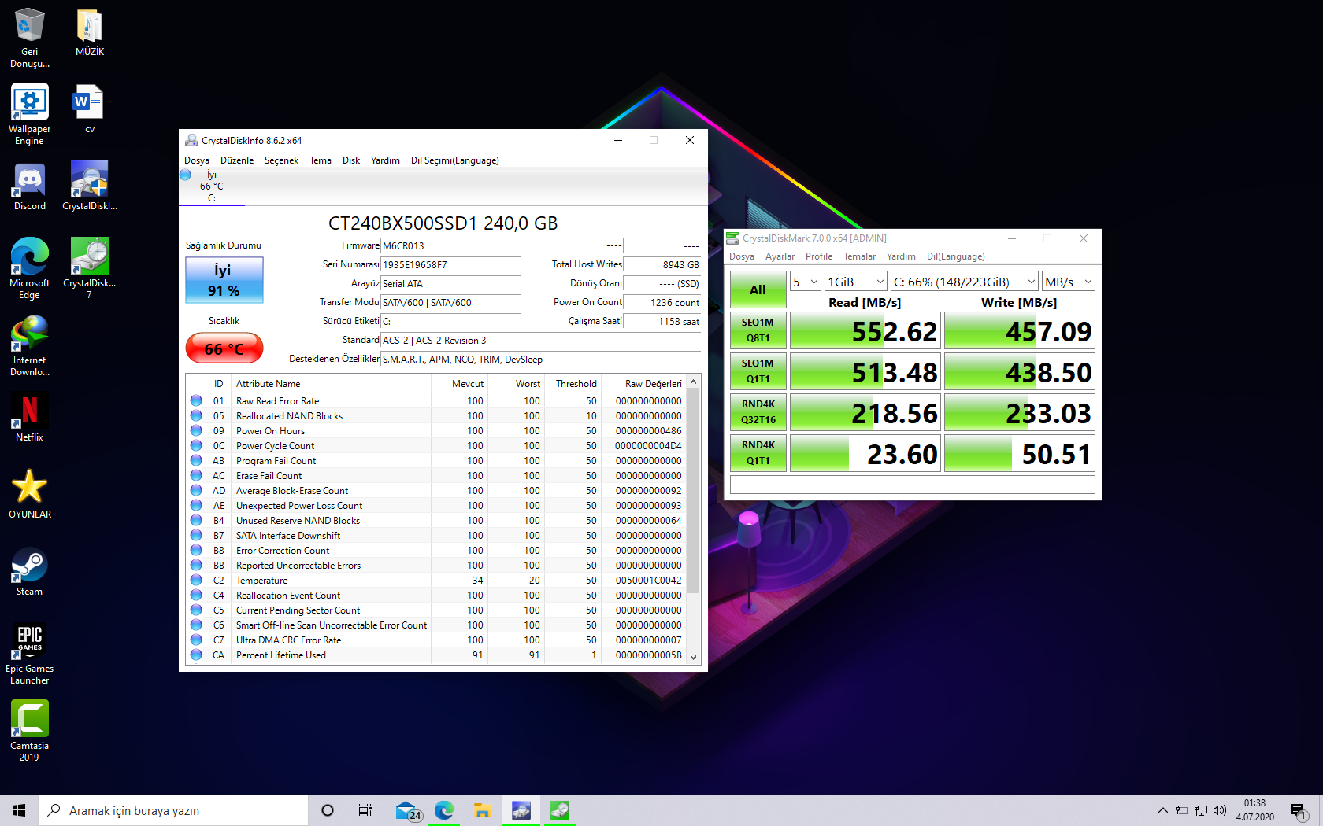Run the RND4K Q1T1 test

tap(758, 453)
